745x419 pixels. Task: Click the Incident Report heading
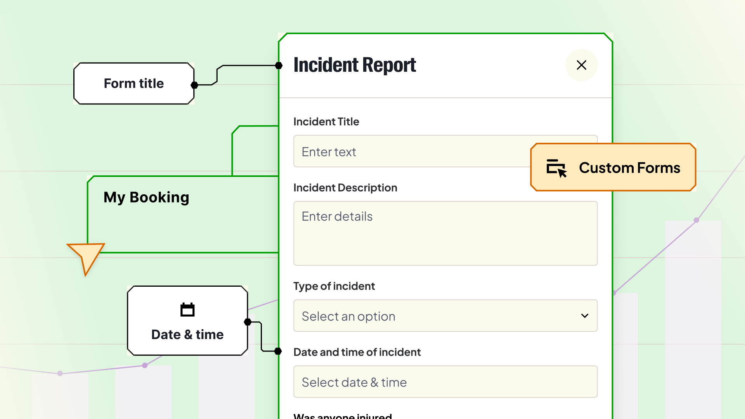pyautogui.click(x=355, y=65)
